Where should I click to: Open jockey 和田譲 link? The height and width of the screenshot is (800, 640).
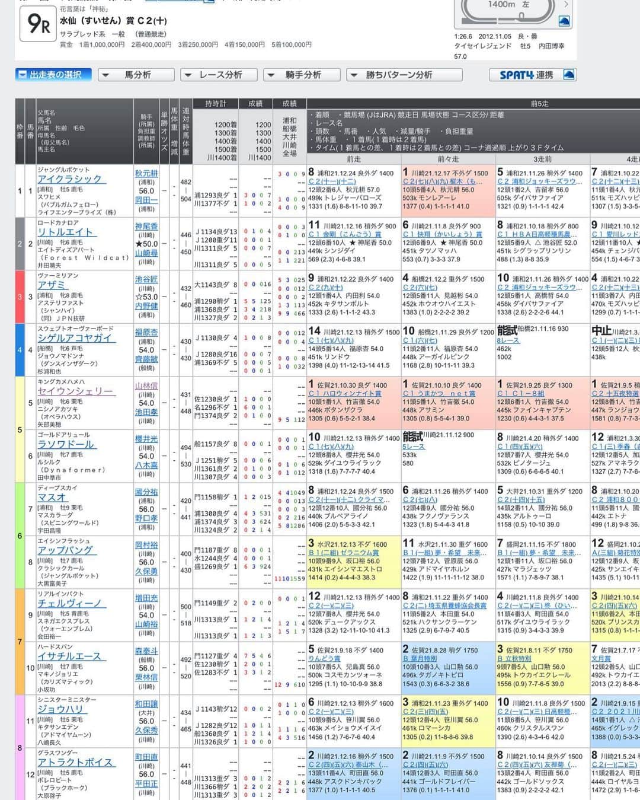[146, 704]
